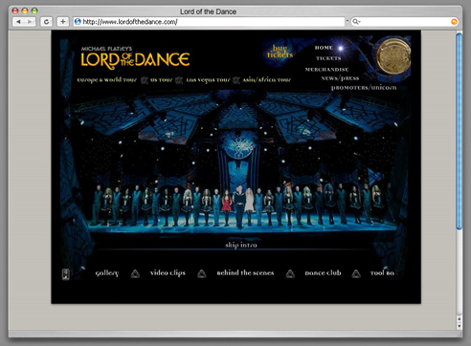Reload the page with the refresh button
471x346 pixels.
(46, 22)
